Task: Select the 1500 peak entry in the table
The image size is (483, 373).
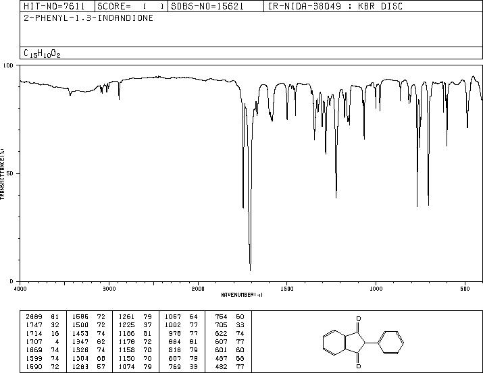Action: [88, 325]
